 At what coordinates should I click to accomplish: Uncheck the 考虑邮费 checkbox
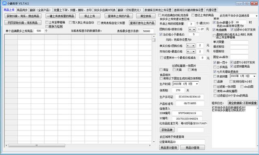214,30
